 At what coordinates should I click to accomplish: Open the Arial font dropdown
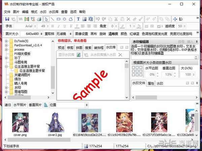(x=33, y=26)
